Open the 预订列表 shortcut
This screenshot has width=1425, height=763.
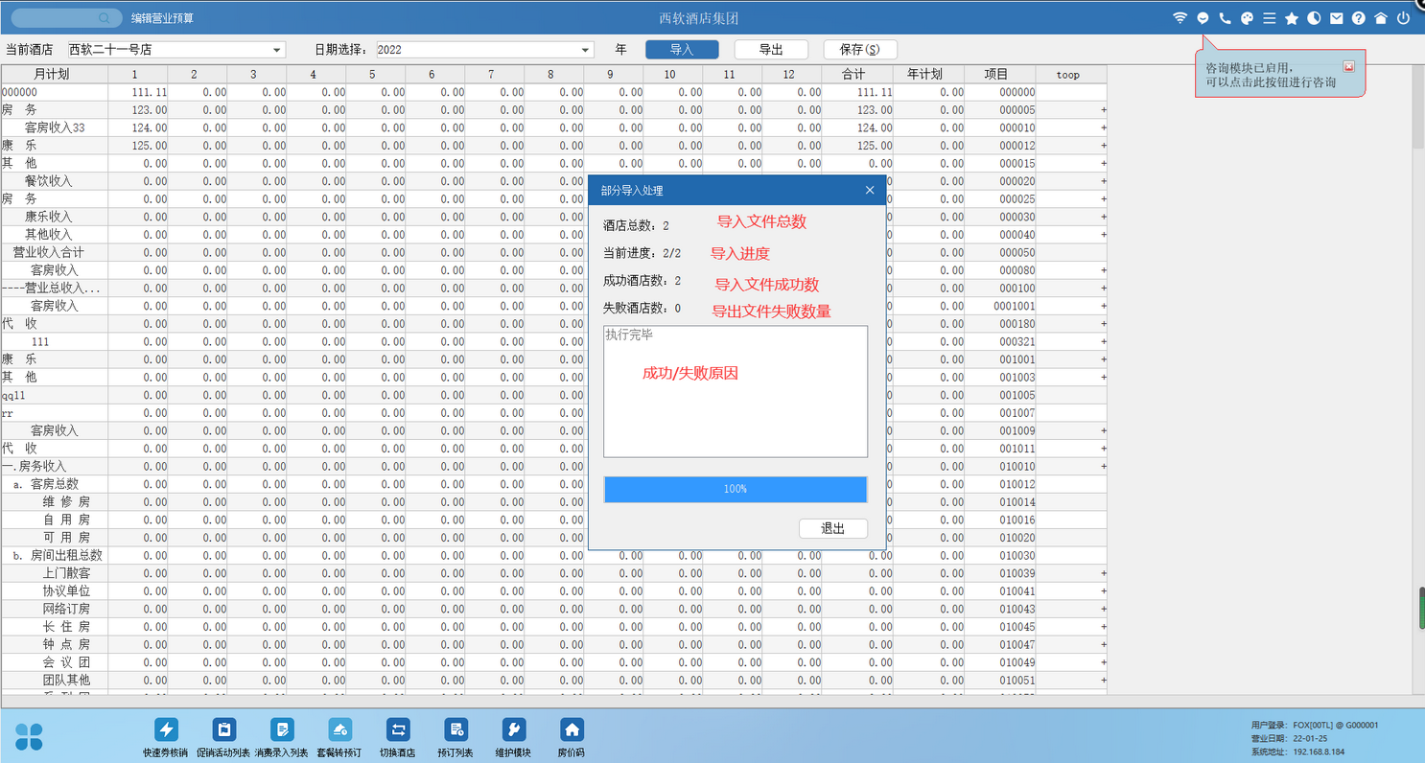(x=456, y=738)
